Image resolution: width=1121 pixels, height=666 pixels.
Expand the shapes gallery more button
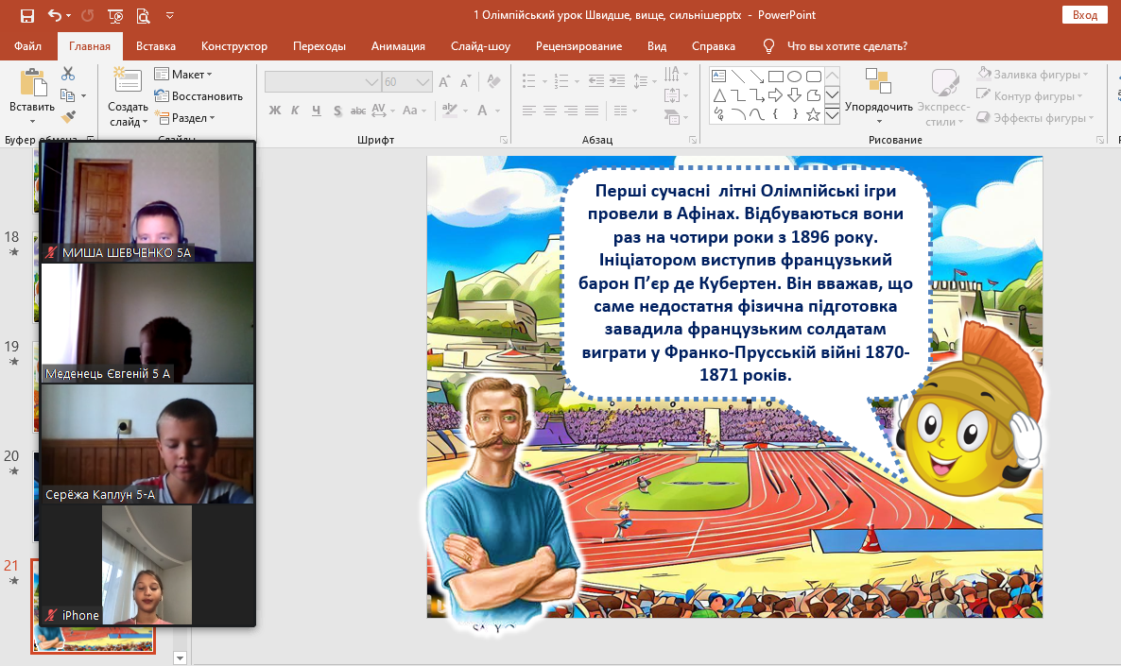pyautogui.click(x=832, y=115)
